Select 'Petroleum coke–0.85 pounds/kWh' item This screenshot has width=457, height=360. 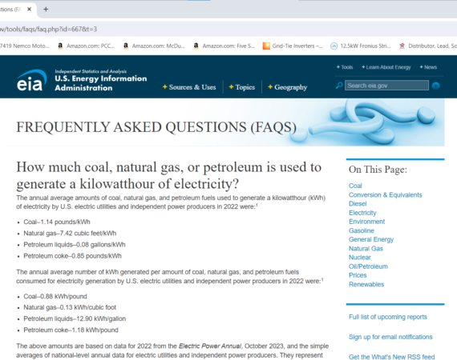pyautogui.click(x=73, y=256)
